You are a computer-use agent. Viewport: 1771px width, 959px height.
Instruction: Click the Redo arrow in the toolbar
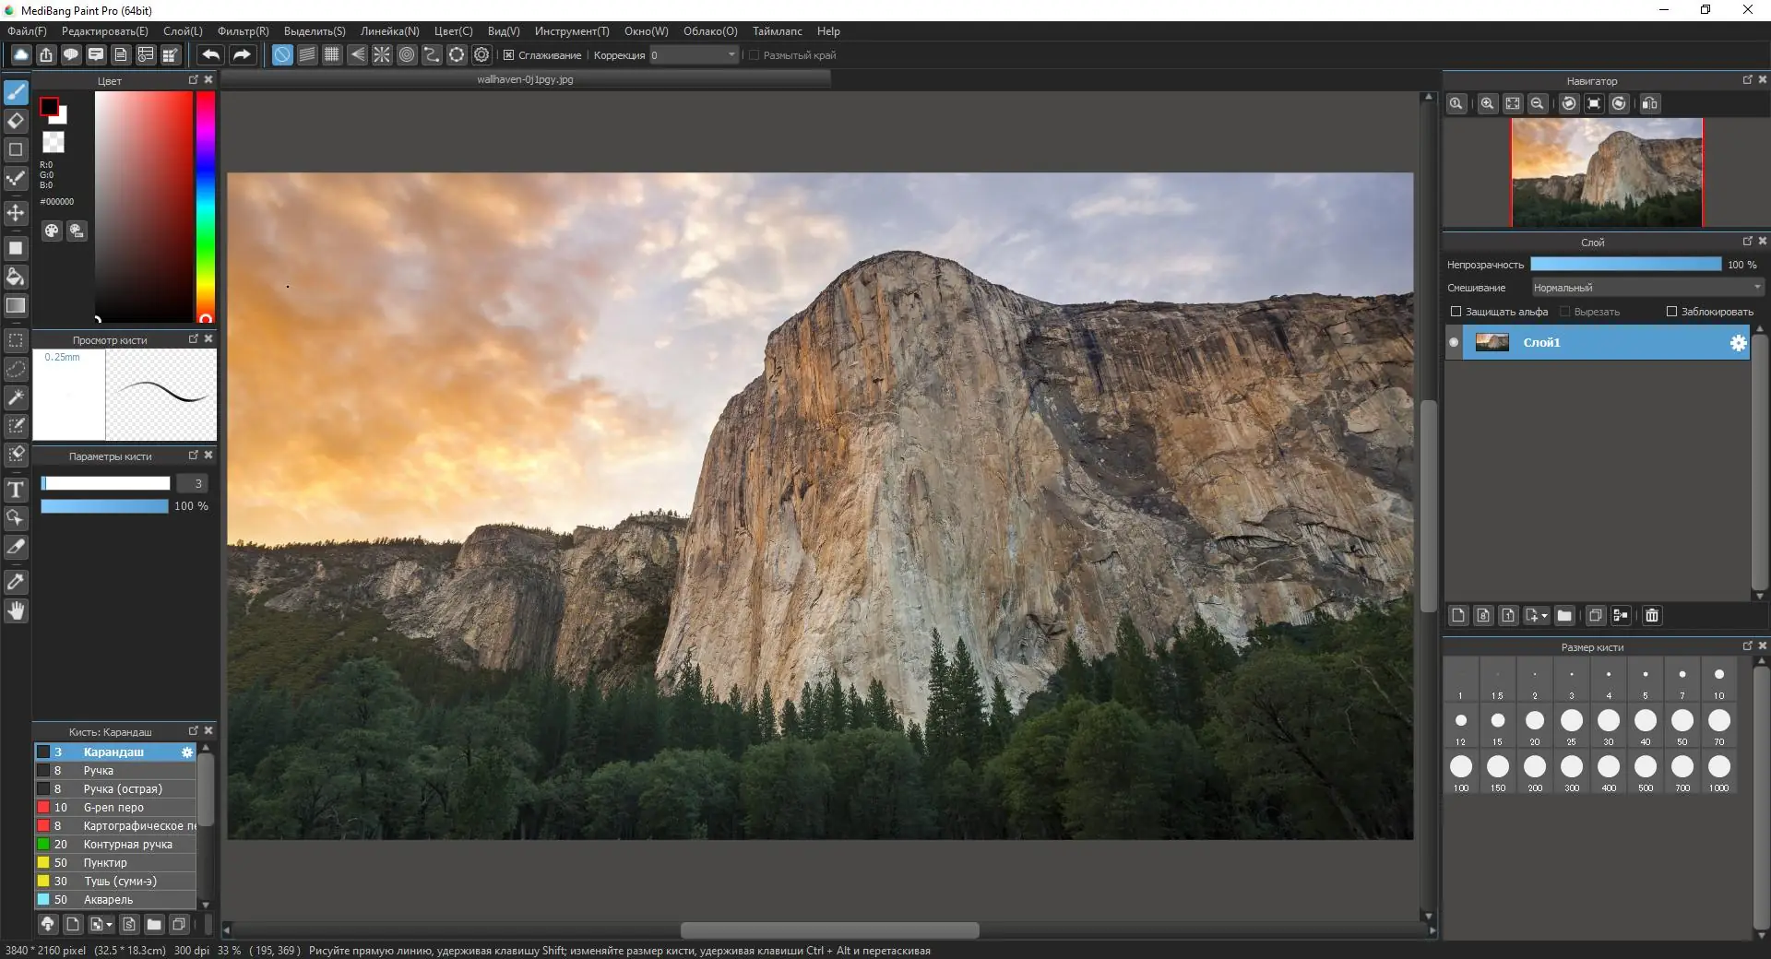(x=242, y=54)
